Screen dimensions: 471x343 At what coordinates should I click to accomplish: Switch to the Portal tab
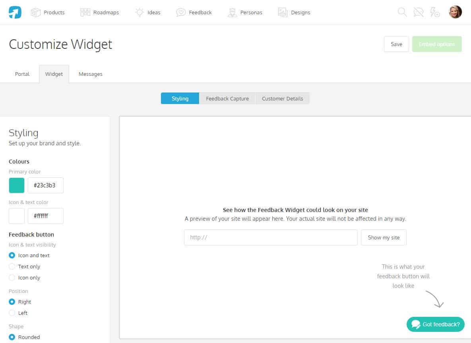(22, 74)
